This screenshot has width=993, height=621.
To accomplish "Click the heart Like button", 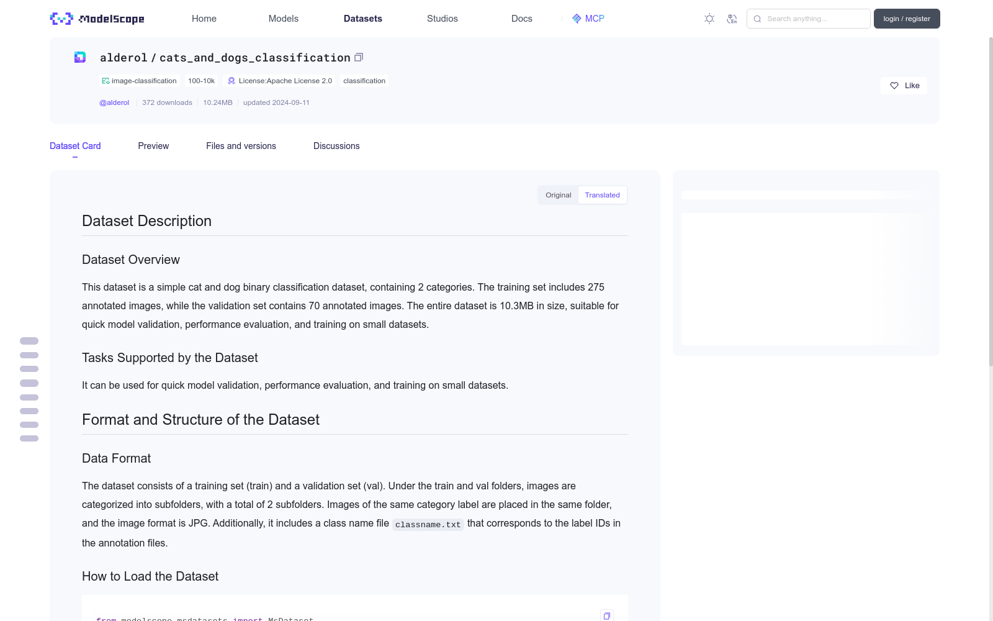I will [904, 86].
